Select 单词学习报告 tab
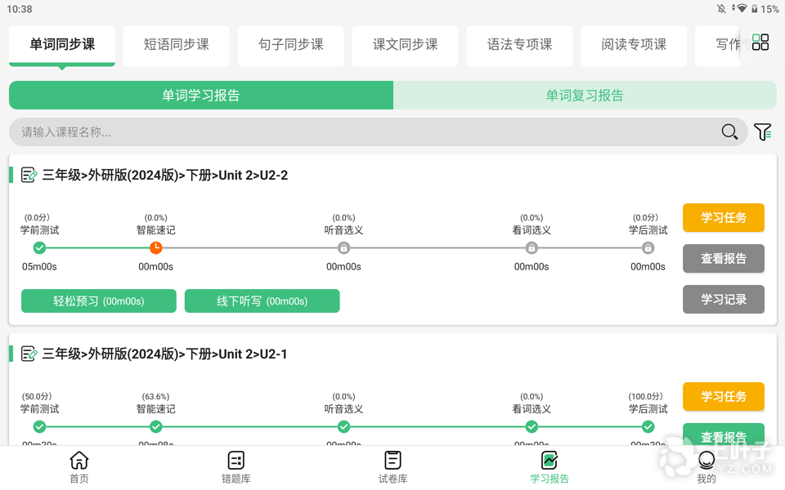This screenshot has width=785, height=490. pos(201,96)
